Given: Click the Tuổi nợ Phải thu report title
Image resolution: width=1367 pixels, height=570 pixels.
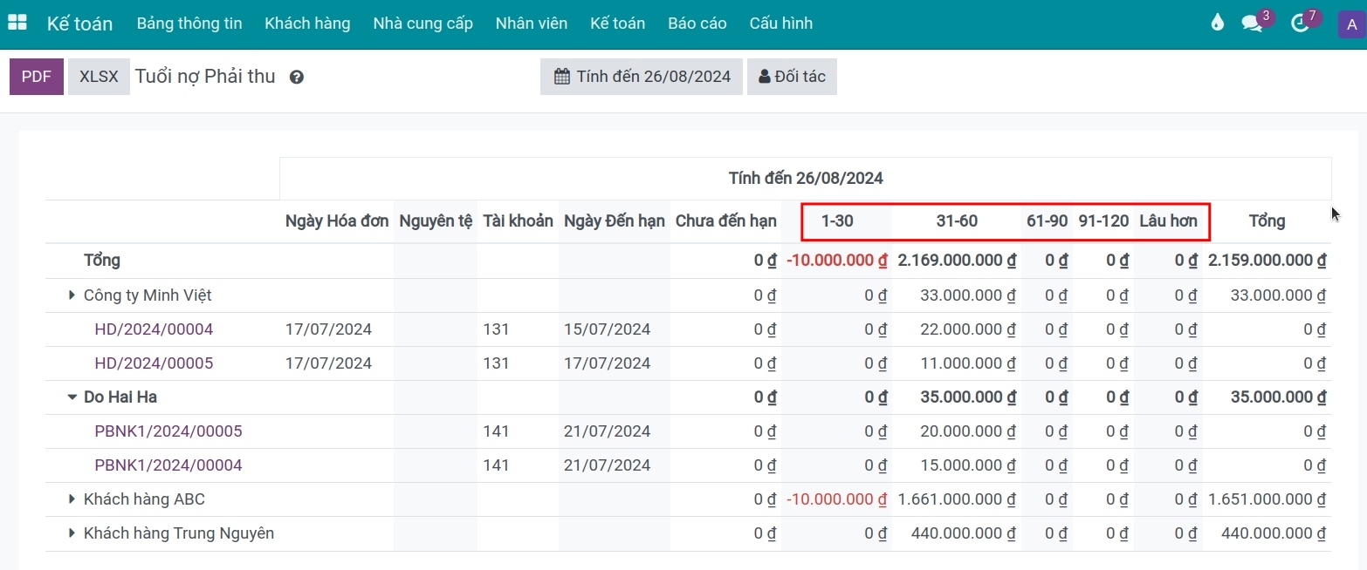Looking at the screenshot, I should 205,77.
